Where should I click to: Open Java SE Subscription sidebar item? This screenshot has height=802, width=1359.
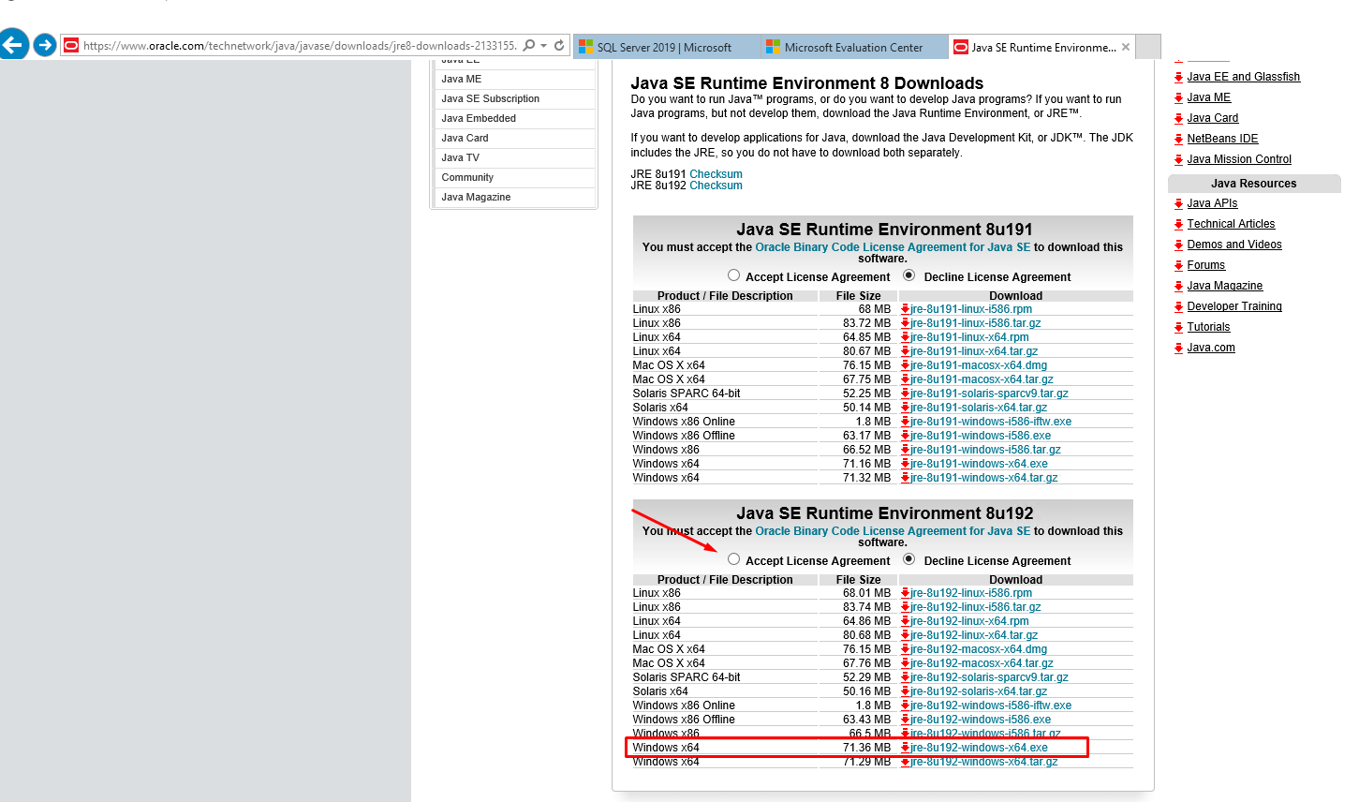point(491,98)
